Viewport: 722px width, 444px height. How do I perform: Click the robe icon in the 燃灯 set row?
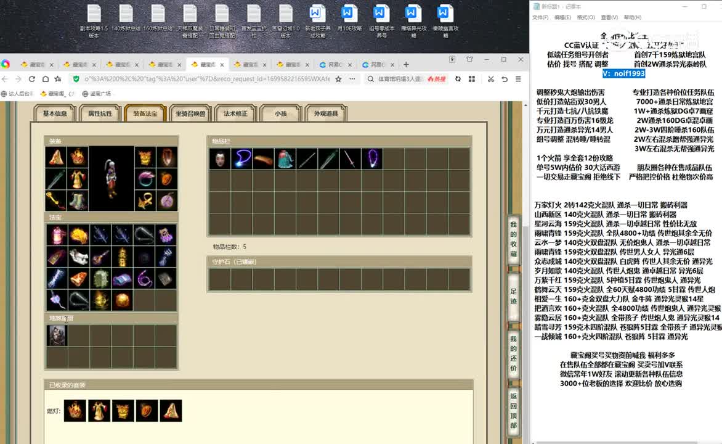[x=99, y=410]
